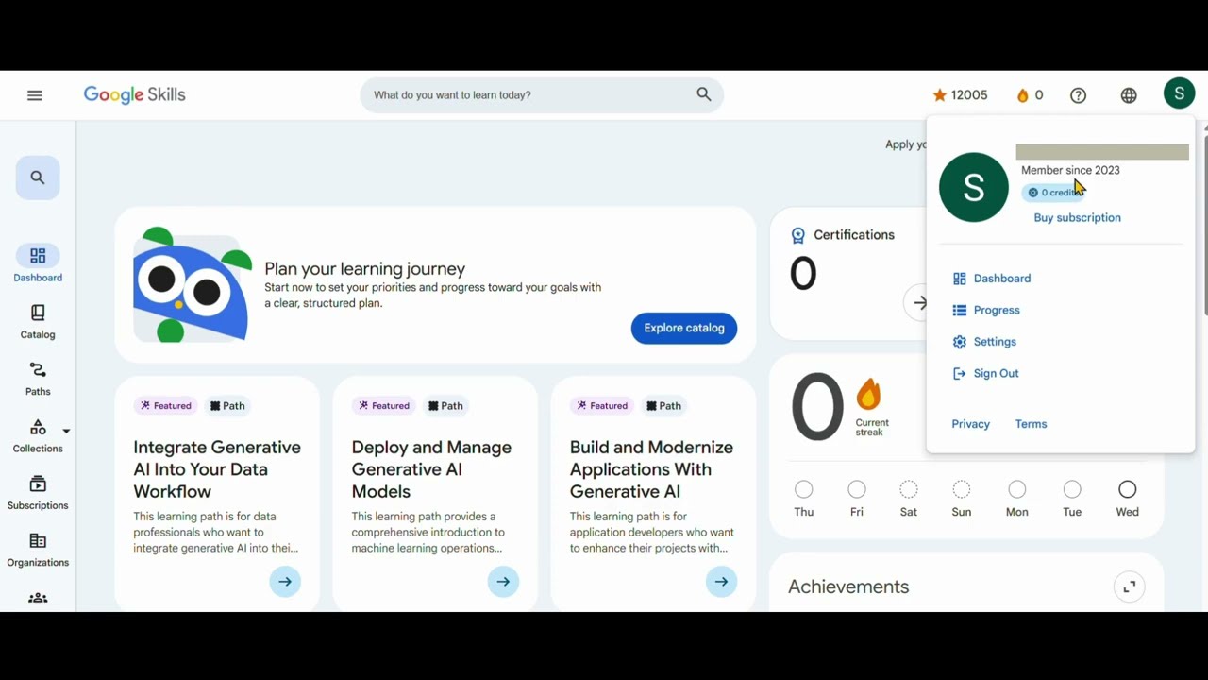Viewport: 1208px width, 680px height.
Task: Click Featured tag on Build and Modernize card
Action: click(601, 406)
